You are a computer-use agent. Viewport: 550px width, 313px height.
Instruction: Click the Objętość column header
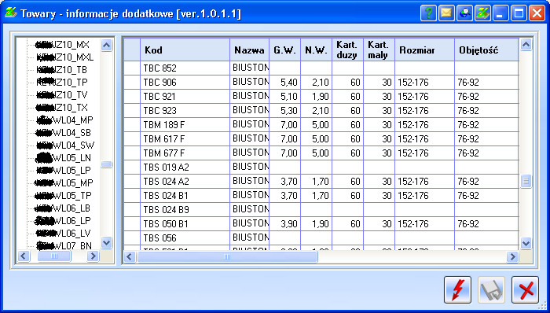pyautogui.click(x=486, y=50)
